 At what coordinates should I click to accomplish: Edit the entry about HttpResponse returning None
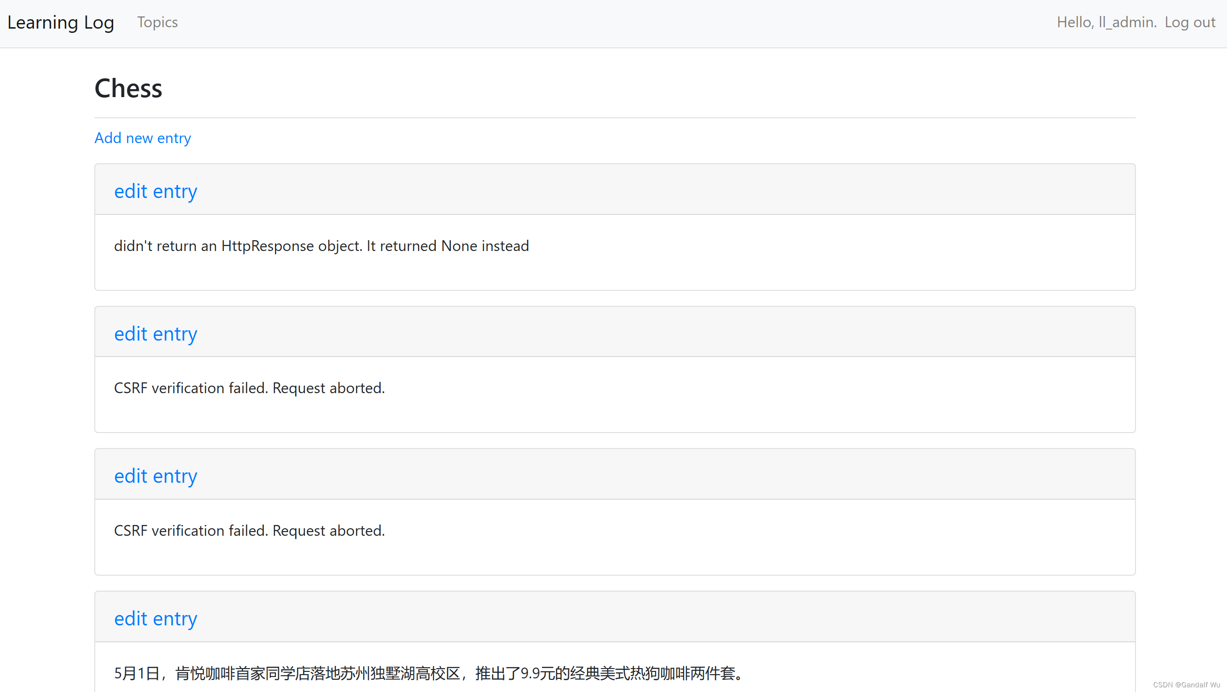click(155, 191)
